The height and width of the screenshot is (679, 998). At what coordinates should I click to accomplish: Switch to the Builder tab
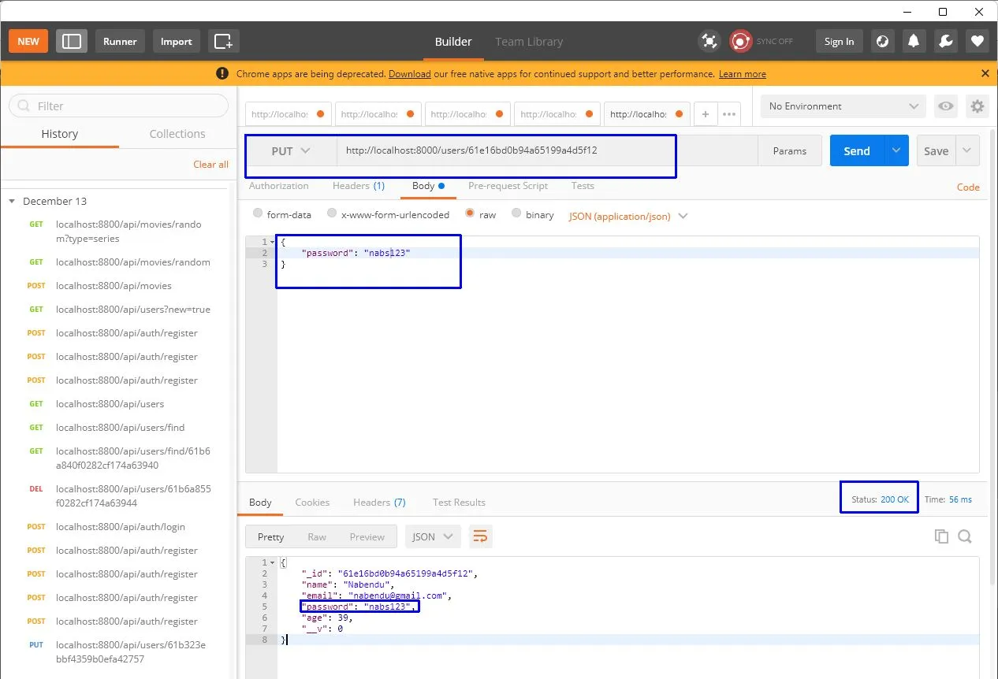point(453,41)
